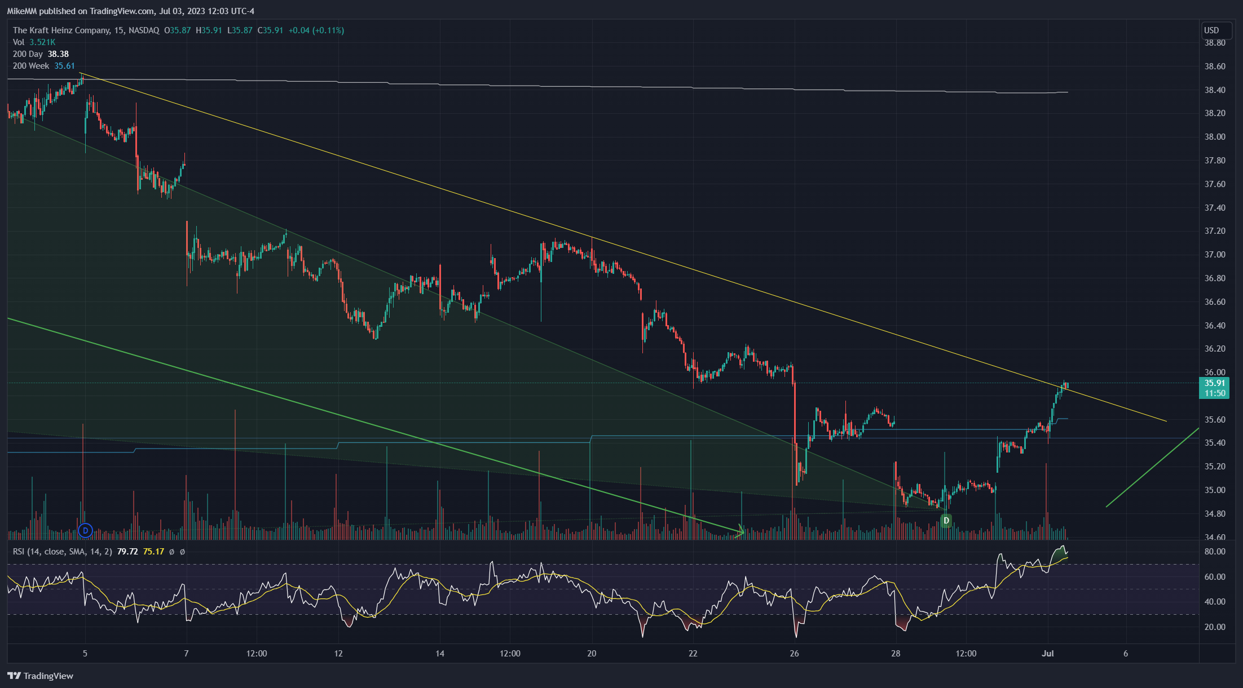Click the close value C35.91 in the header
Screen dimensions: 1243x688
click(271, 30)
